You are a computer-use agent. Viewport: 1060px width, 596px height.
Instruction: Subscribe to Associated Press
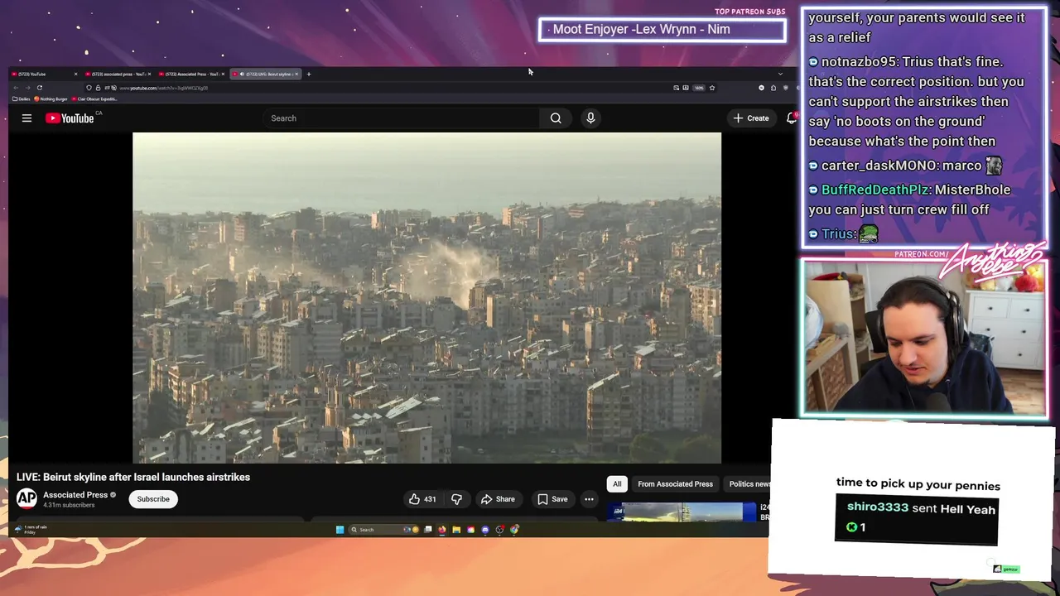[x=153, y=499]
